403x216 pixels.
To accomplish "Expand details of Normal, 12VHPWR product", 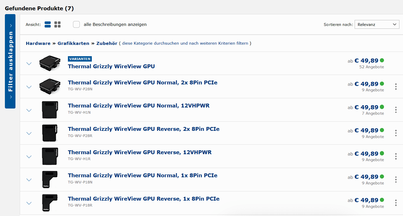I will (29, 110).
